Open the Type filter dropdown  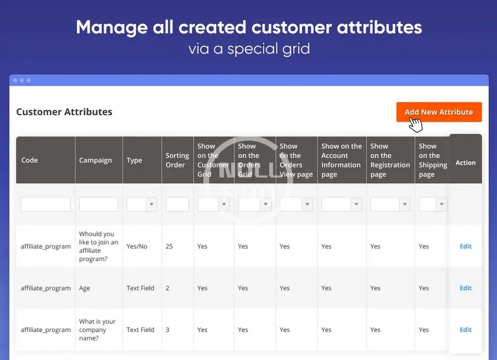click(x=142, y=204)
